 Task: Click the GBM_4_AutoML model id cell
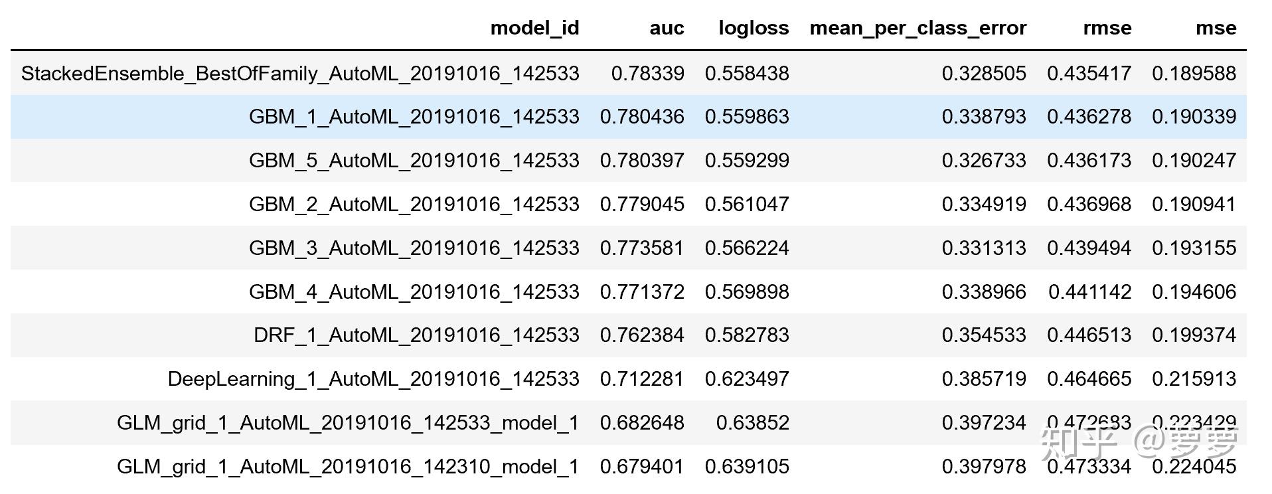click(414, 292)
